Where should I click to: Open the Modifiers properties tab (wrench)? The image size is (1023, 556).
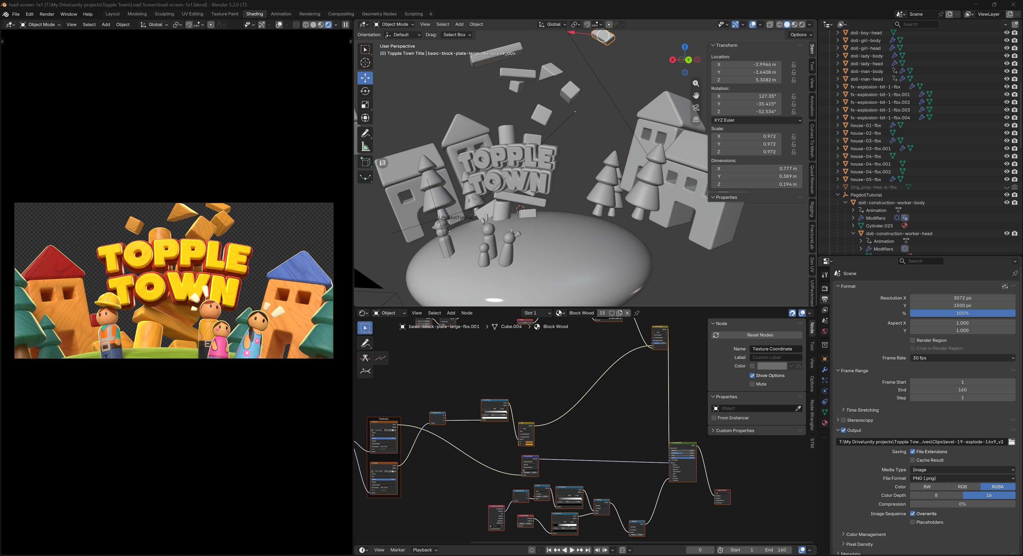(825, 370)
